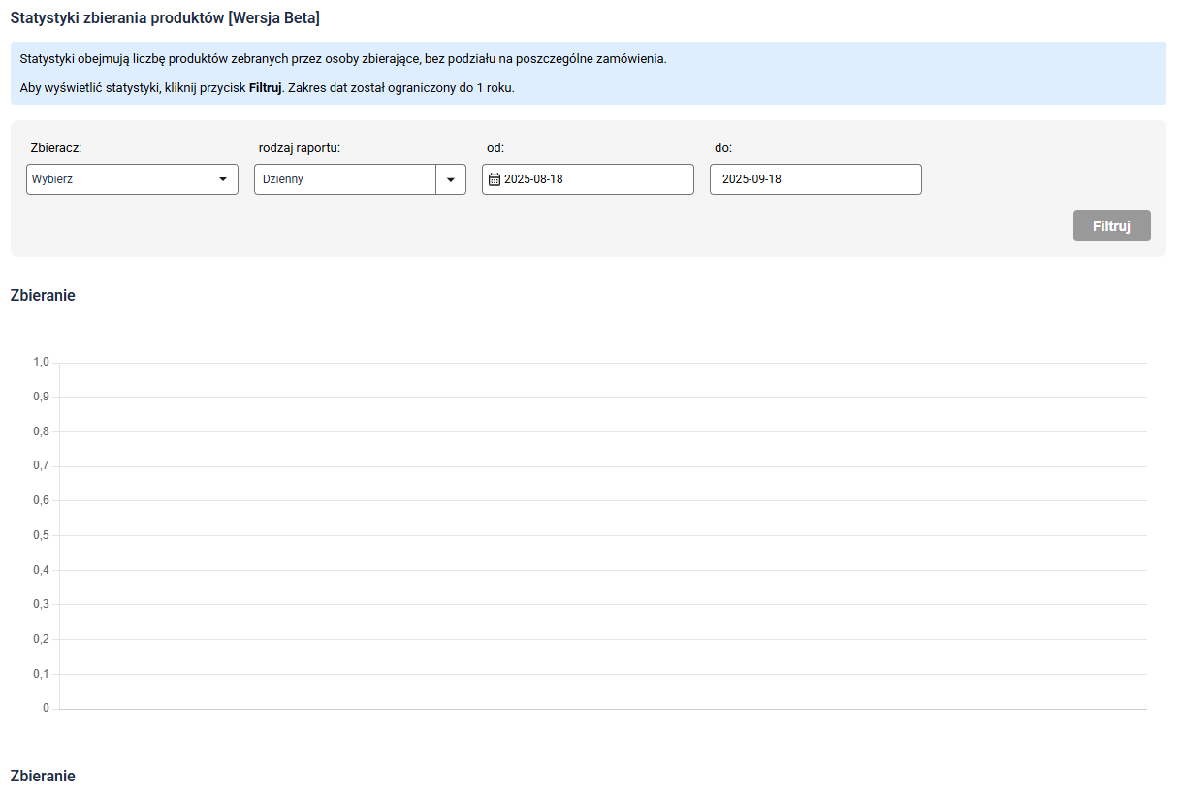Click the Zbieracz field label
This screenshot has height=795, width=1182.
(x=56, y=147)
